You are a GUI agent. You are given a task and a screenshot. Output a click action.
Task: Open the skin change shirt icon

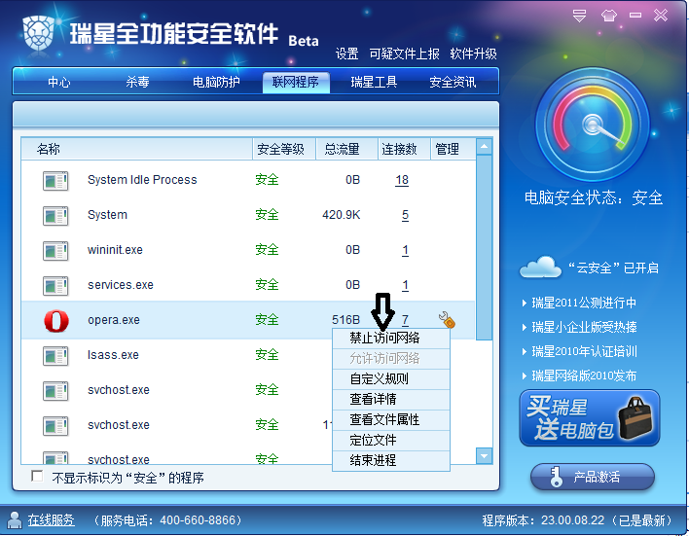[x=608, y=16]
